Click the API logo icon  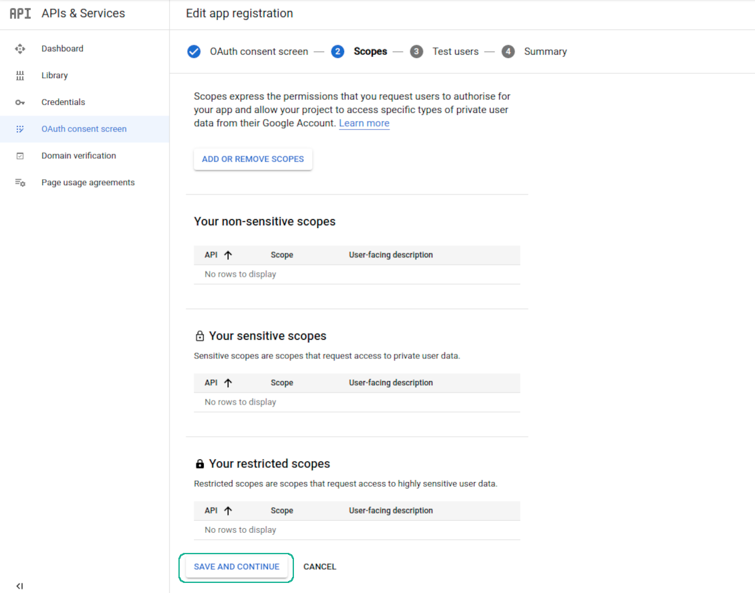tap(20, 13)
